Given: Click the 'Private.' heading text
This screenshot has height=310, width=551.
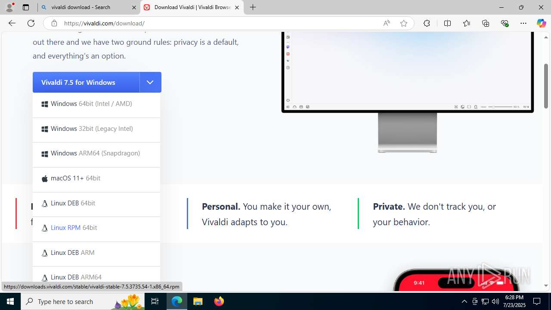Looking at the screenshot, I should (x=389, y=207).
